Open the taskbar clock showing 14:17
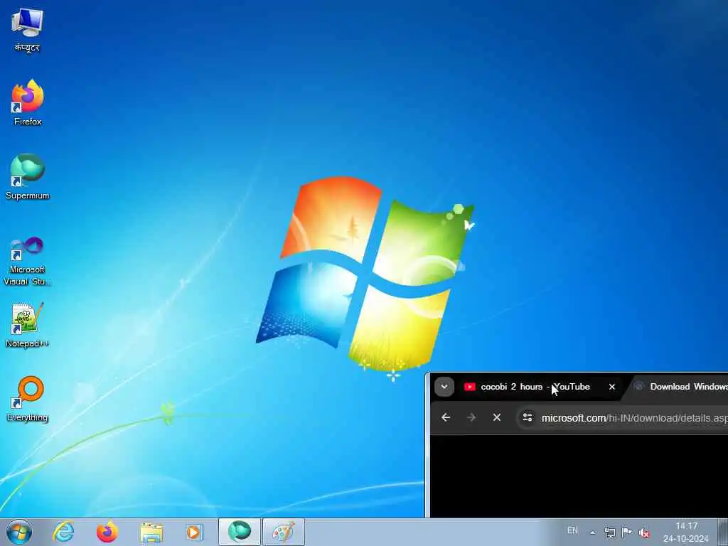 (686, 532)
